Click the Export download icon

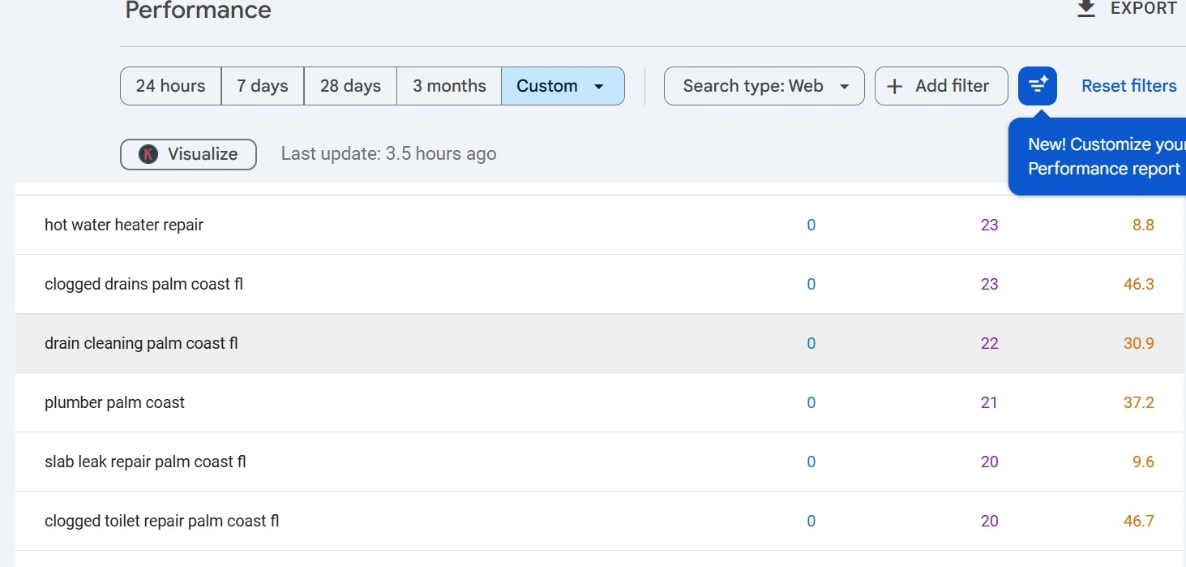[x=1086, y=8]
